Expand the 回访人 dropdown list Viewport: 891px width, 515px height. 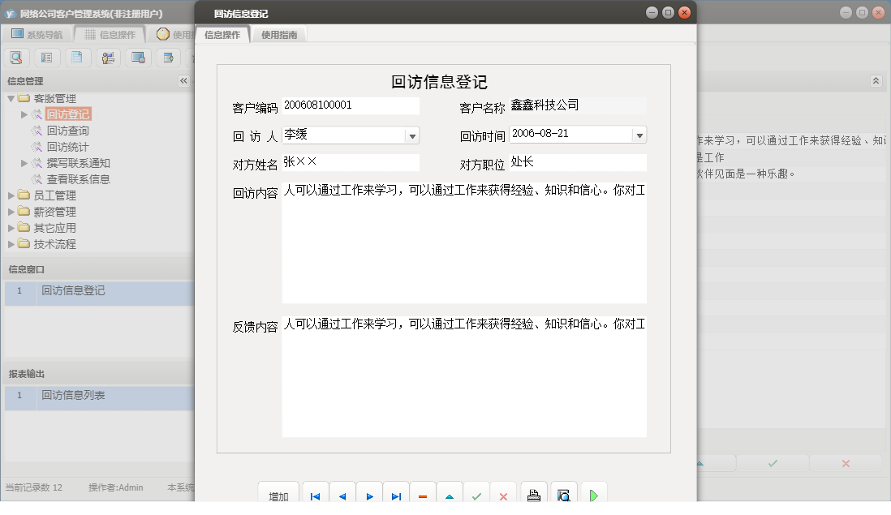[412, 135]
